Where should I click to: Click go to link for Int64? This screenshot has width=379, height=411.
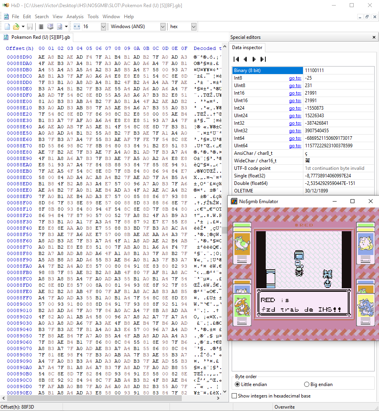pos(295,138)
